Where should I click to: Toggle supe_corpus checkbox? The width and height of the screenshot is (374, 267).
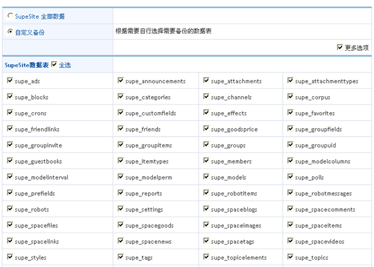pos(290,96)
